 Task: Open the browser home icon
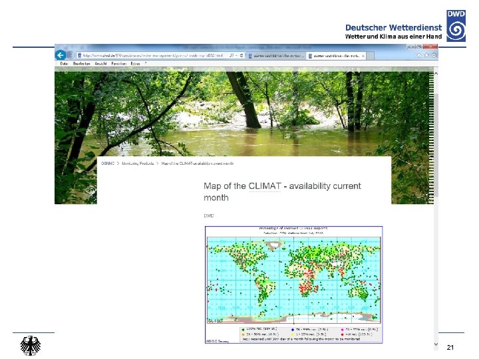pos(419,56)
